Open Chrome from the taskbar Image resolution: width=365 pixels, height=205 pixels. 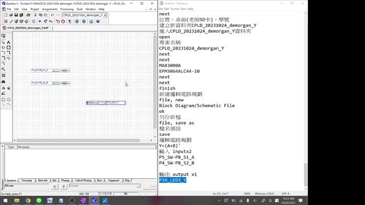(x=28, y=200)
